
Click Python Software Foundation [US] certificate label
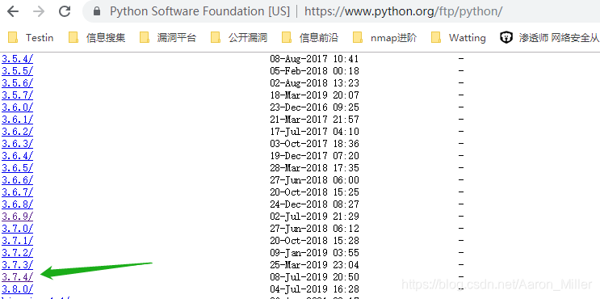click(199, 11)
